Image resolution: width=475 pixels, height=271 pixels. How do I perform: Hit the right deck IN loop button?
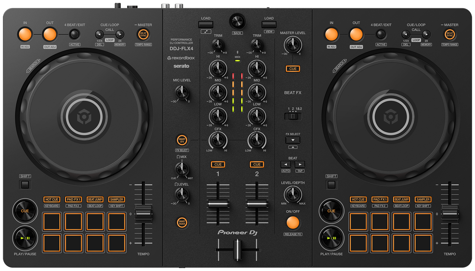(331, 34)
